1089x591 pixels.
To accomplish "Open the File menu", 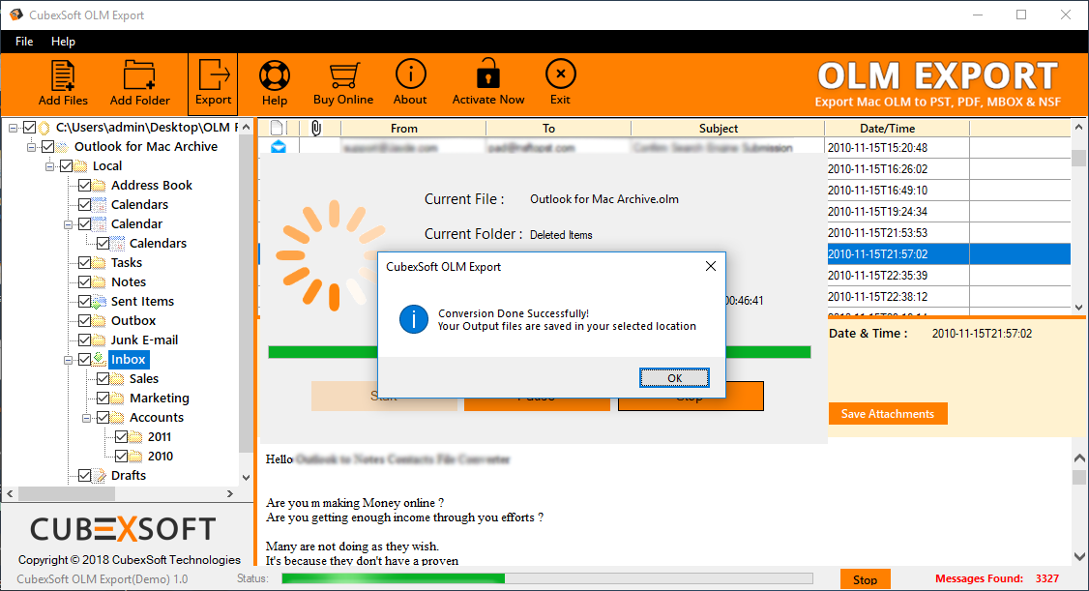I will pyautogui.click(x=24, y=42).
